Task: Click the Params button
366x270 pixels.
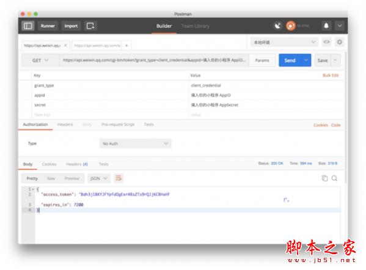Action: point(262,60)
